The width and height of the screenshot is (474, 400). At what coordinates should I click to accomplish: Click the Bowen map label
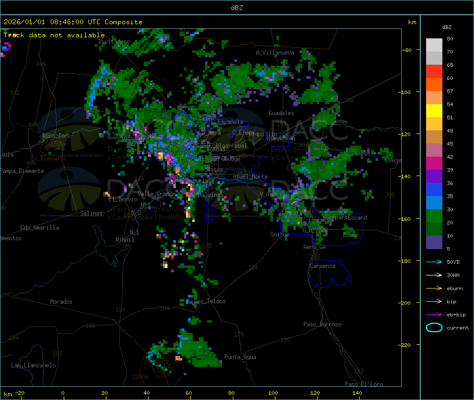click(351, 235)
